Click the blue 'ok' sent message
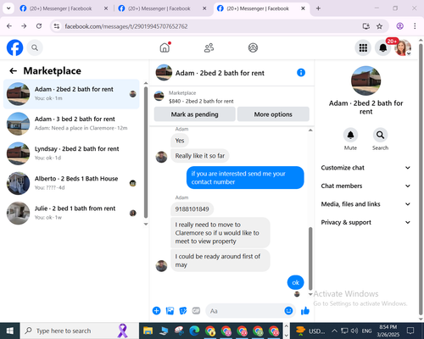The height and width of the screenshot is (339, 424). coord(295,282)
